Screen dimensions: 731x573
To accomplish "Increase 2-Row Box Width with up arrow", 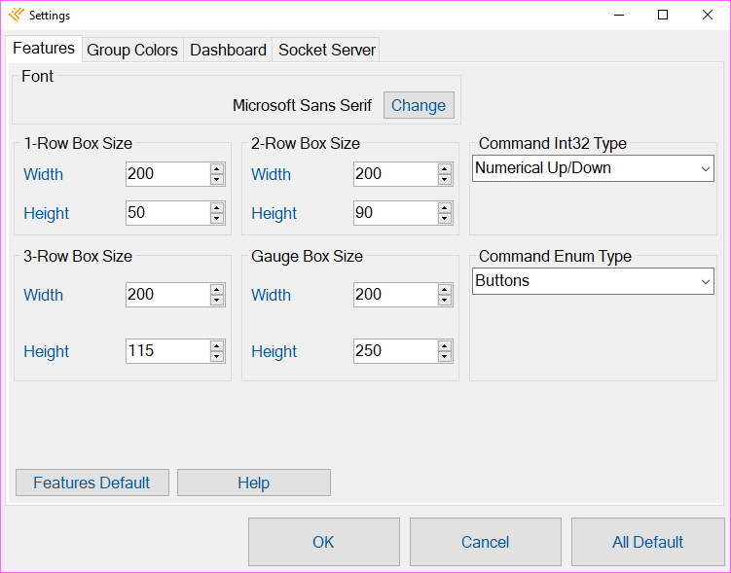I will tap(445, 169).
